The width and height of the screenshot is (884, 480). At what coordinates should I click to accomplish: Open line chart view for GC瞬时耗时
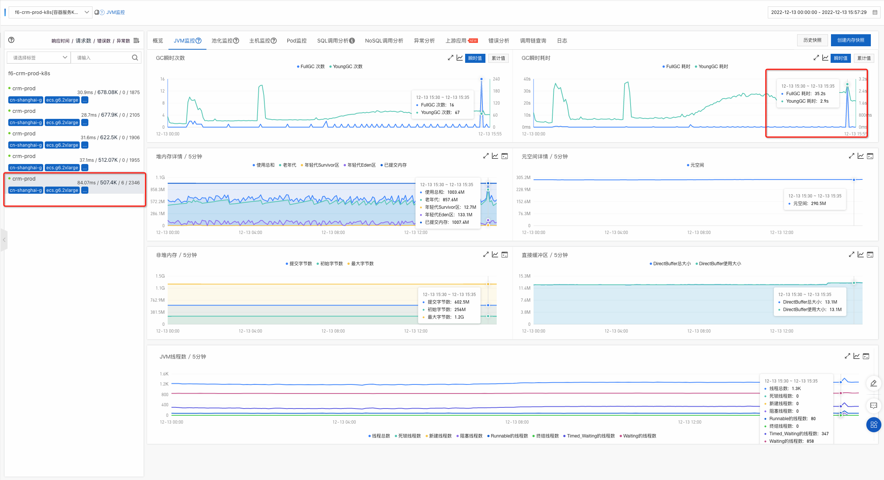point(825,58)
